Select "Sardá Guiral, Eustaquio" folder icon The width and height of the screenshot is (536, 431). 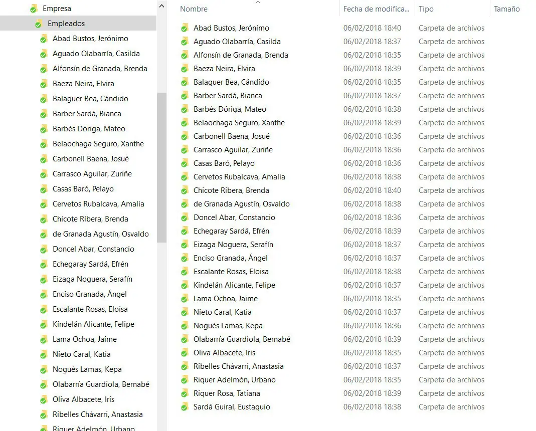[x=186, y=406]
